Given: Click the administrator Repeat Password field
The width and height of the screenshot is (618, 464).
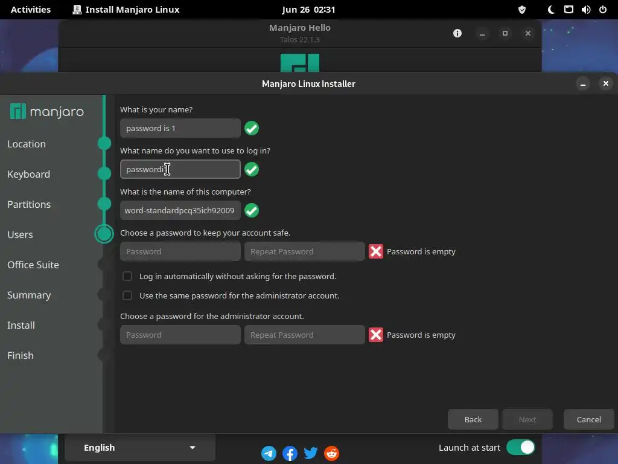Looking at the screenshot, I should coord(305,335).
